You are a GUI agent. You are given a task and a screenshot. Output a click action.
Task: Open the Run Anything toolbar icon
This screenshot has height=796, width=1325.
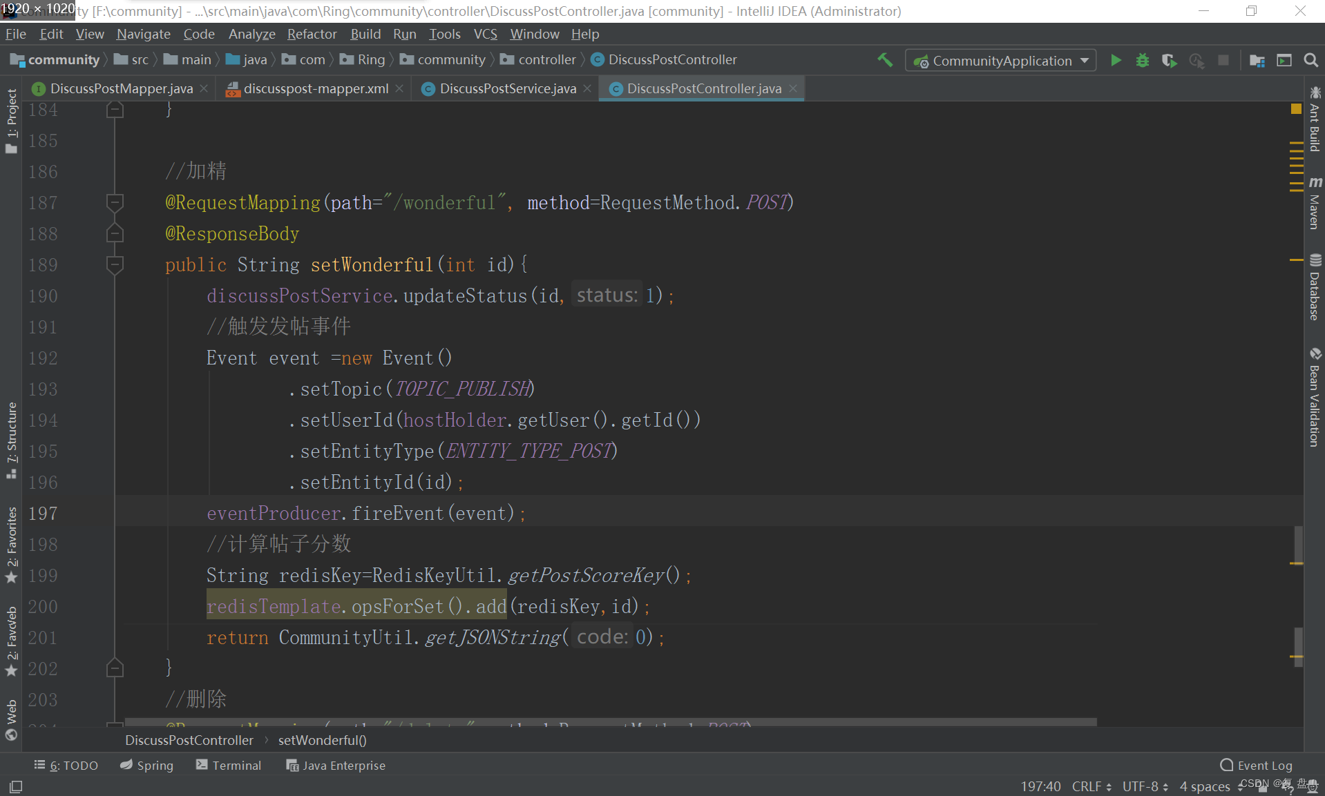click(x=1284, y=60)
